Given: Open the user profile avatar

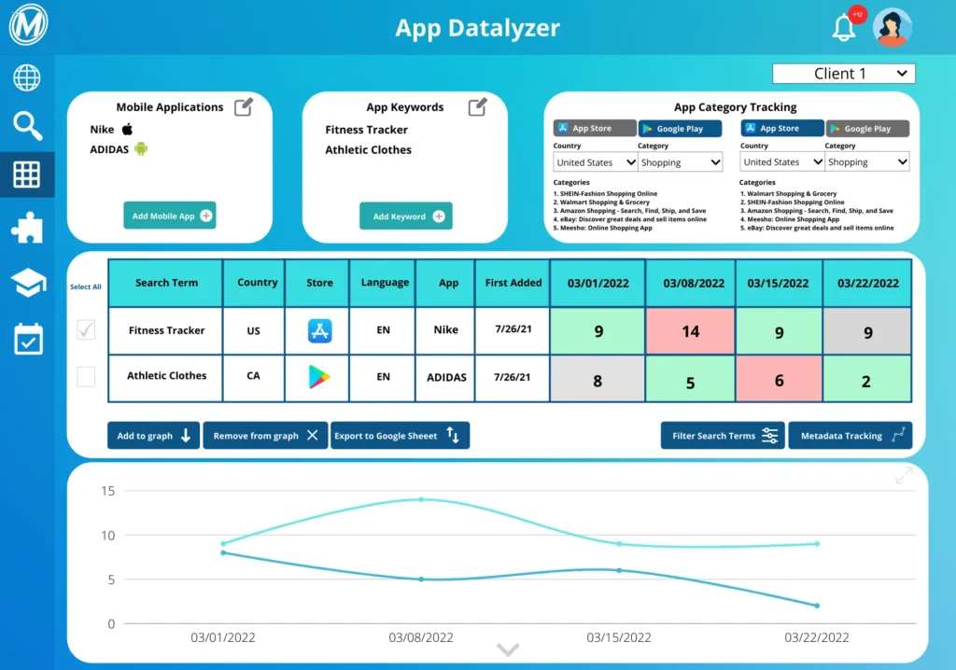Looking at the screenshot, I should coord(892,27).
